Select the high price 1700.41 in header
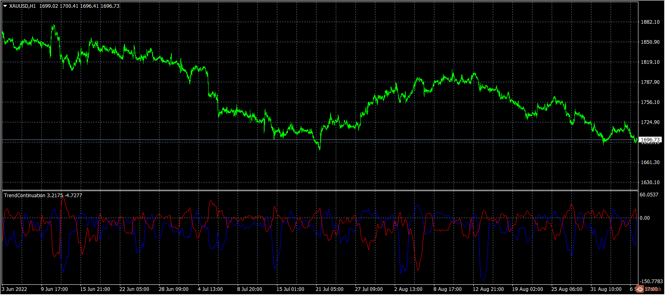 pyautogui.click(x=69, y=6)
